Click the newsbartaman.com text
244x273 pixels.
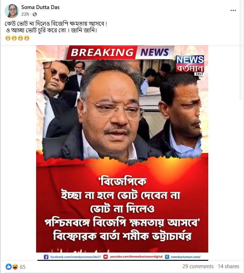[185, 257]
